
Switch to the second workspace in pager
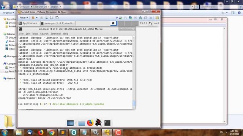tap(121, 23)
